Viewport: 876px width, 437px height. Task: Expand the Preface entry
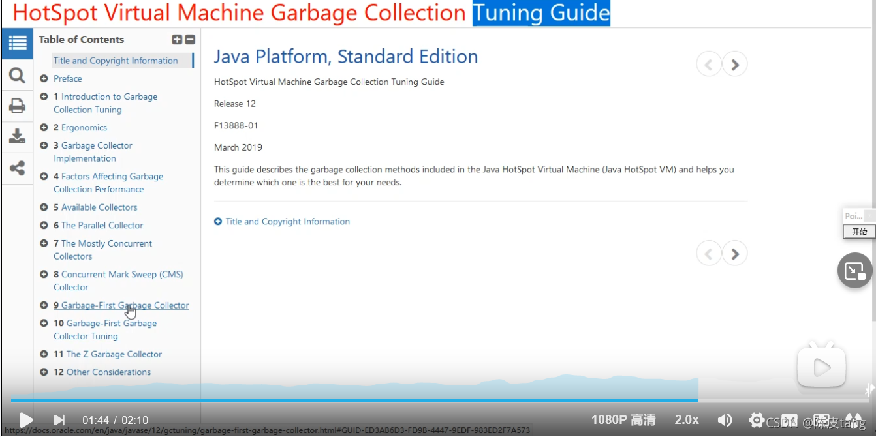(x=44, y=78)
